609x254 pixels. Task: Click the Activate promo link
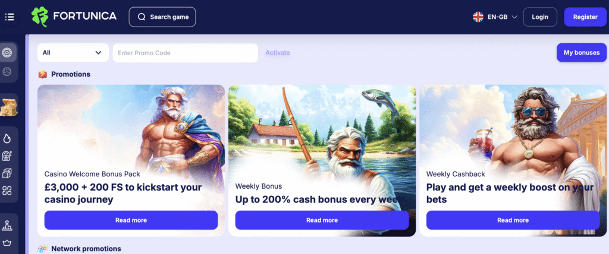coord(278,53)
